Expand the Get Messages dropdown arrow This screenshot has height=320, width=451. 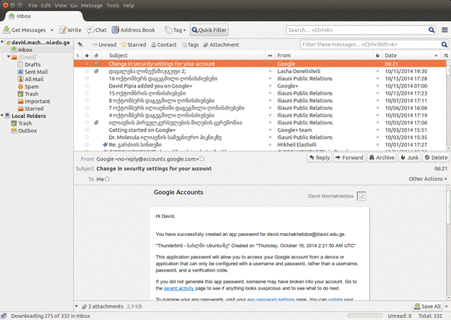pos(52,30)
